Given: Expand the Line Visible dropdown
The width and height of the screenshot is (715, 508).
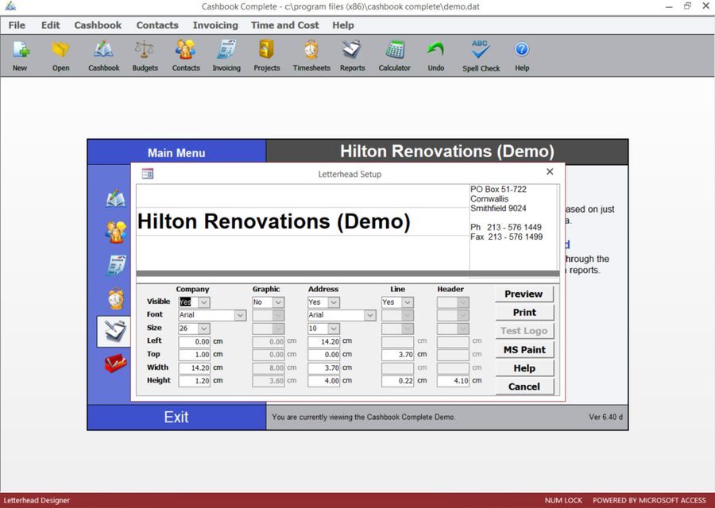Looking at the screenshot, I should (x=408, y=302).
